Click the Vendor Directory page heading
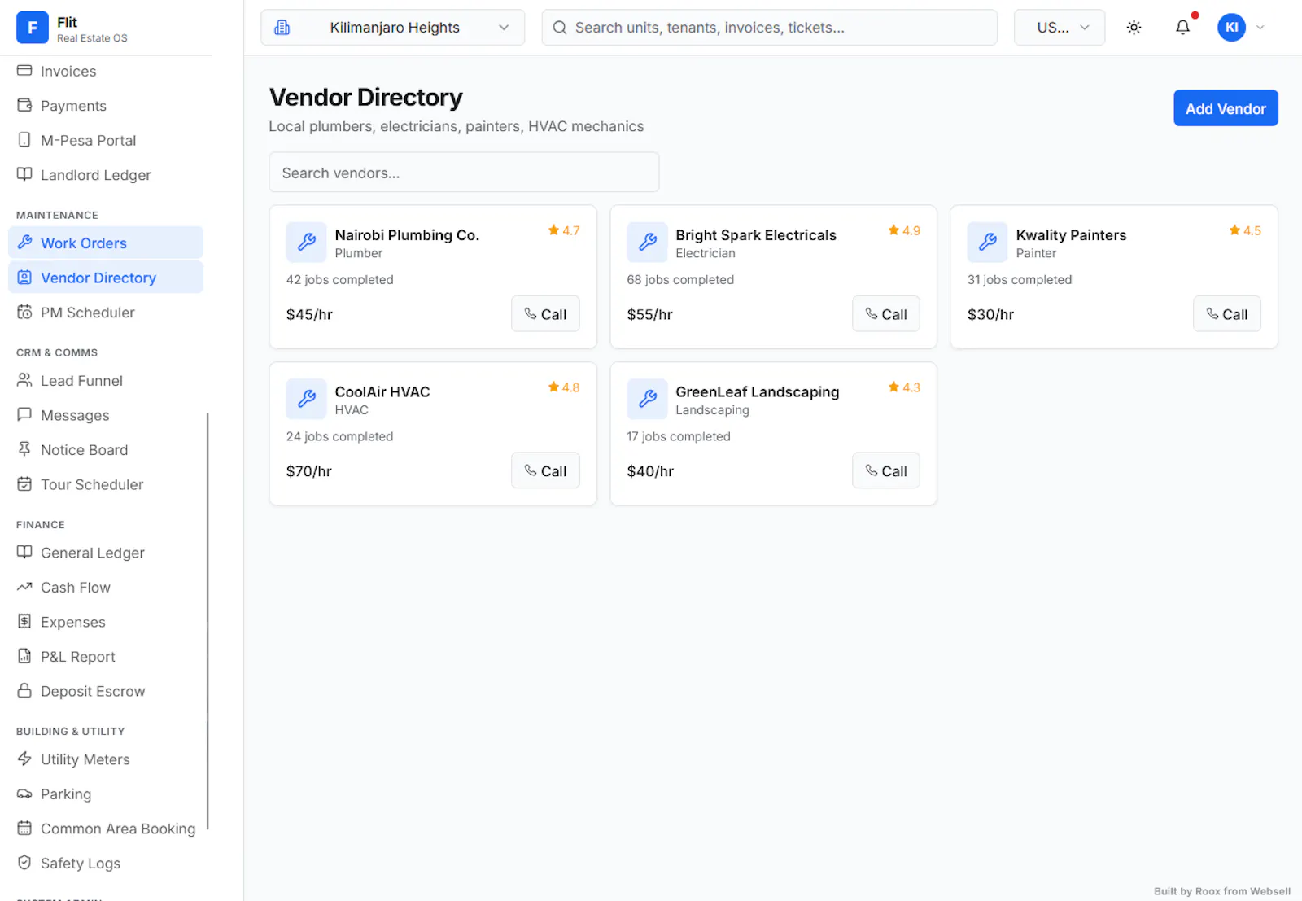The height and width of the screenshot is (901, 1302). (365, 97)
